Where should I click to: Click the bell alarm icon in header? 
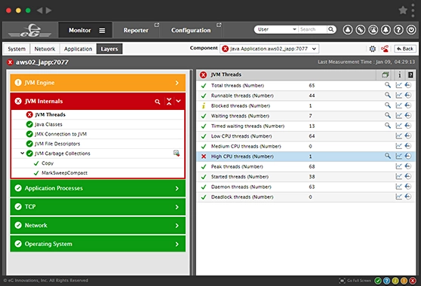[386, 29]
